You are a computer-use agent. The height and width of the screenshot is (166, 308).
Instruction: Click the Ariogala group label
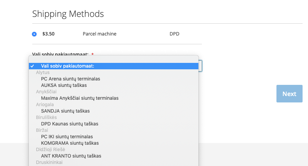[x=45, y=104]
